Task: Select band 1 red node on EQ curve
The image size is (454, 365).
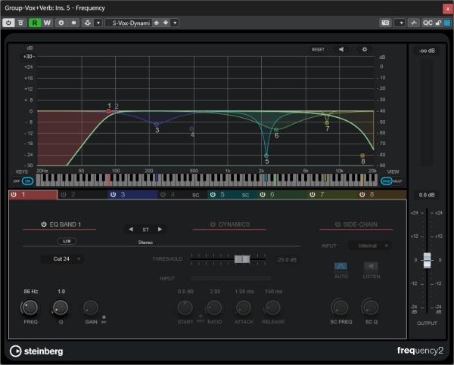Action: 108,111
